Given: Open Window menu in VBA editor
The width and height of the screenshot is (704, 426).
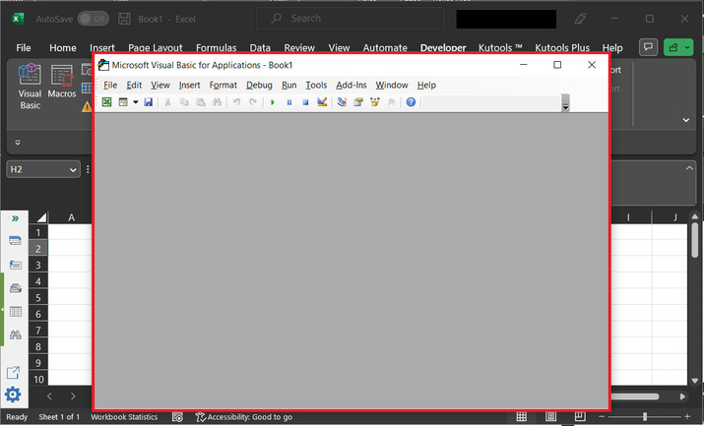Looking at the screenshot, I should (x=392, y=86).
